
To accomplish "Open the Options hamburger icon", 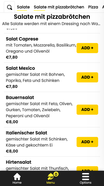I will coord(85,177).
